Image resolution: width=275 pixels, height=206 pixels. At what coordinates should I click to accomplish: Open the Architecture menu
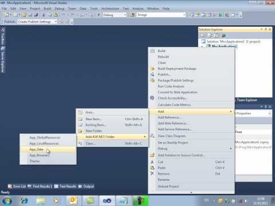pyautogui.click(x=110, y=9)
